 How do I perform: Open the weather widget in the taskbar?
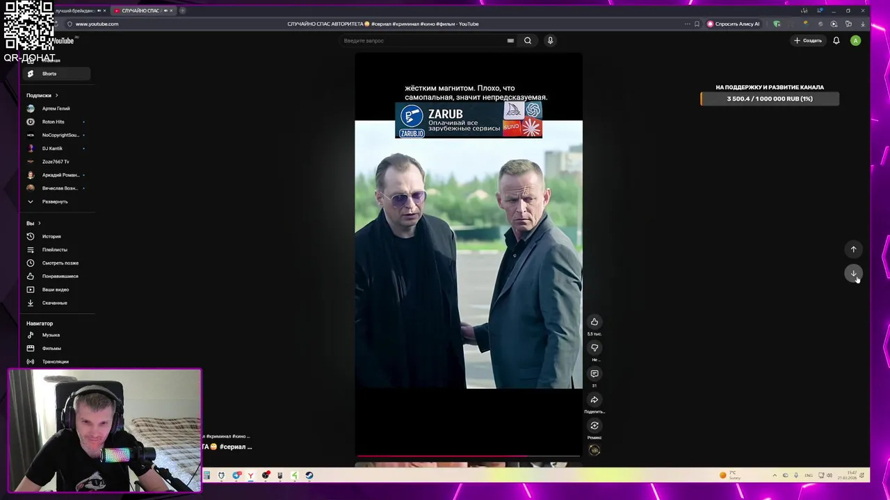[x=729, y=475]
